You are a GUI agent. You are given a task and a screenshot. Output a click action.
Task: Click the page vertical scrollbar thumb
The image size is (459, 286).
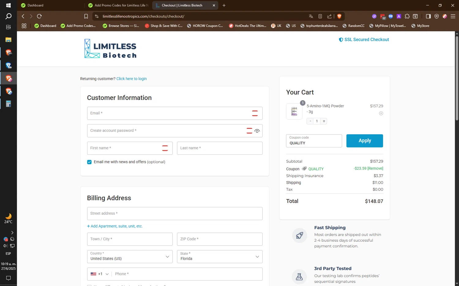click(457, 78)
